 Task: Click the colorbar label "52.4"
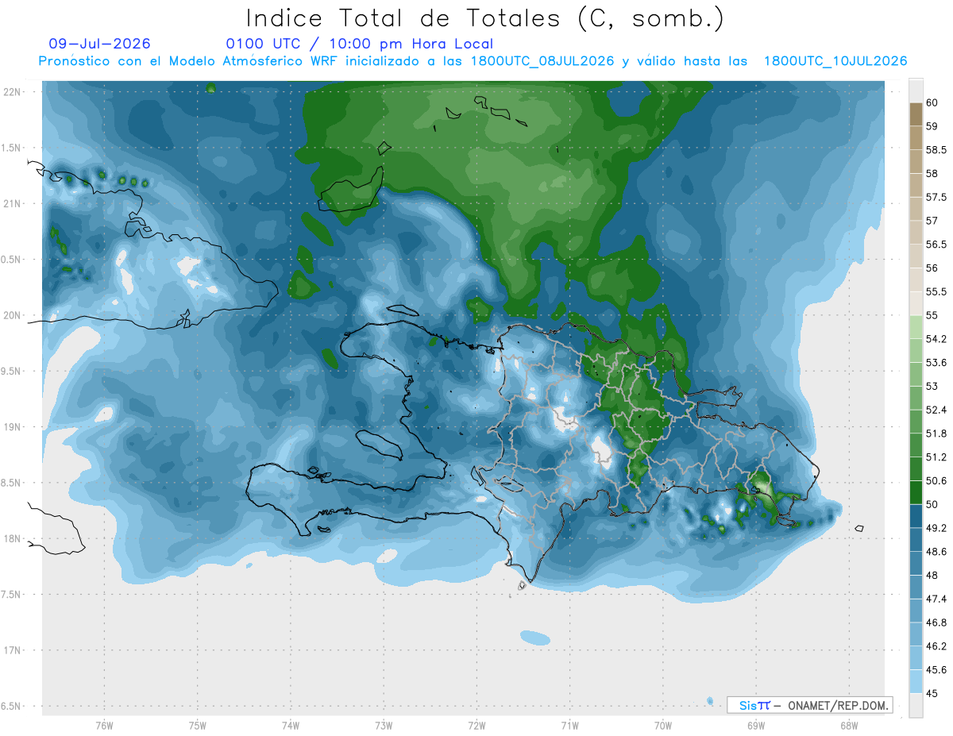937,410
